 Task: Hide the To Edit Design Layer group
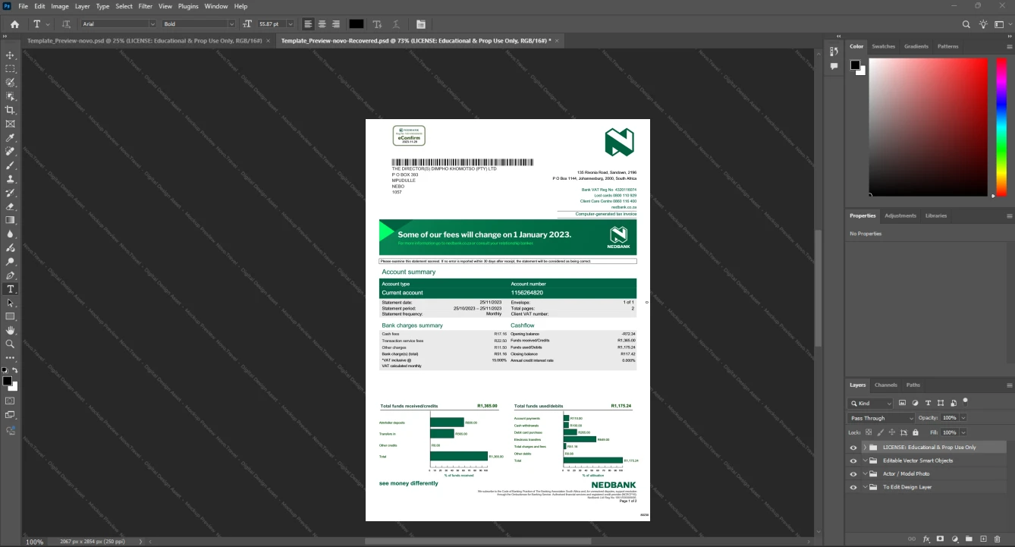853,487
